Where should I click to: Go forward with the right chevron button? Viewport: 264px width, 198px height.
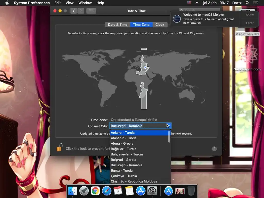click(x=81, y=11)
